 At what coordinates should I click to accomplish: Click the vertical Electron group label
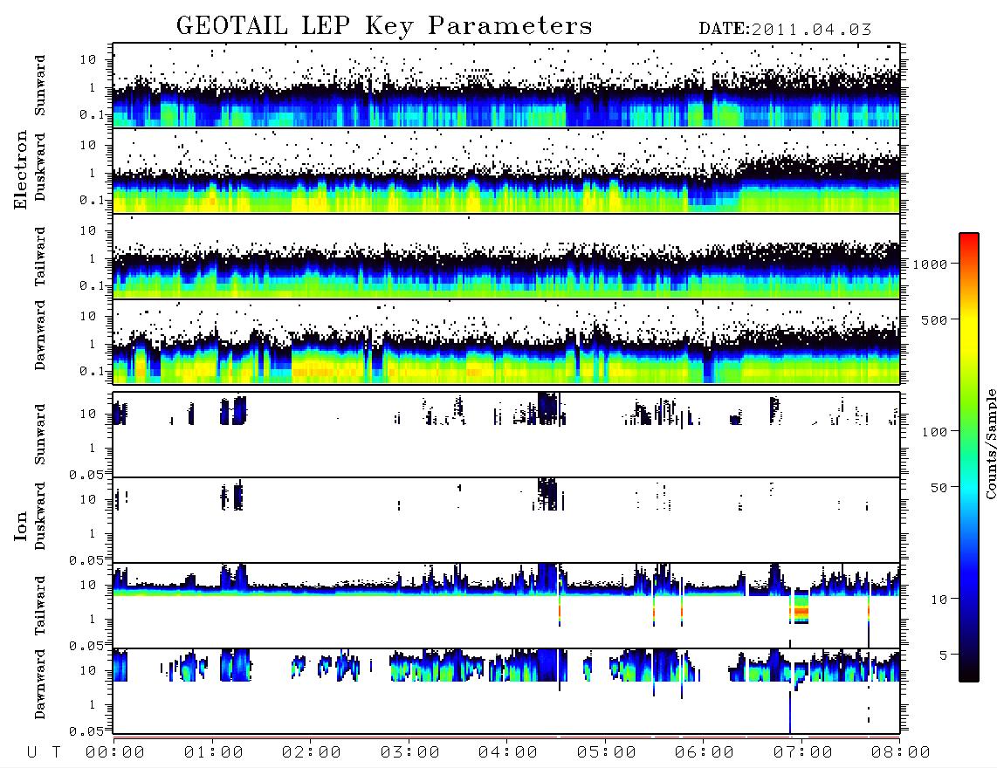[x=20, y=169]
